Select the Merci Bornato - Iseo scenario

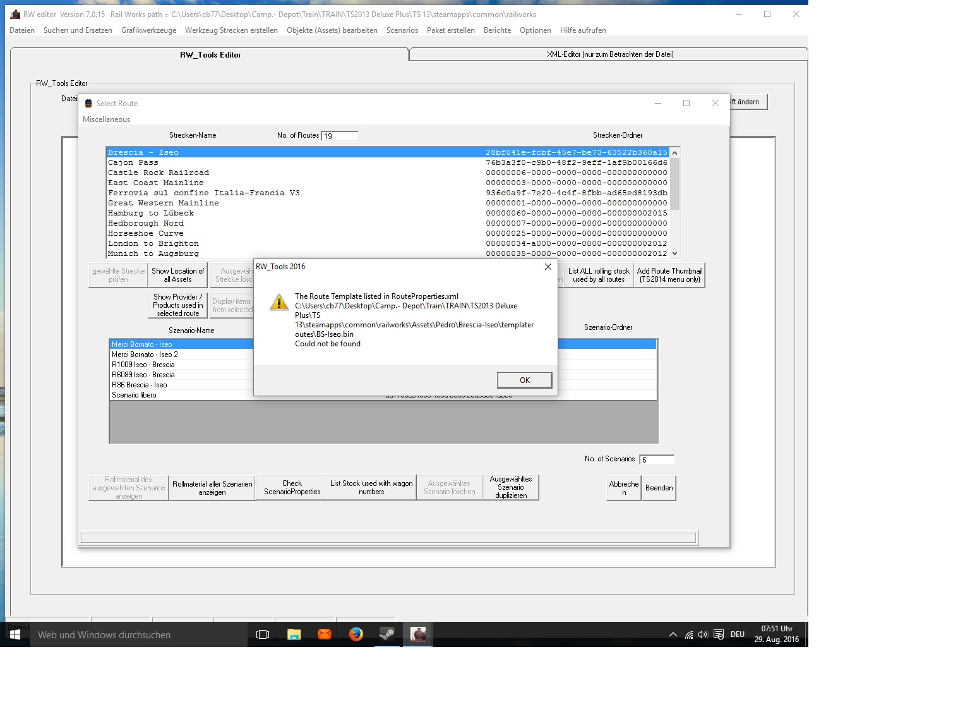(182, 344)
